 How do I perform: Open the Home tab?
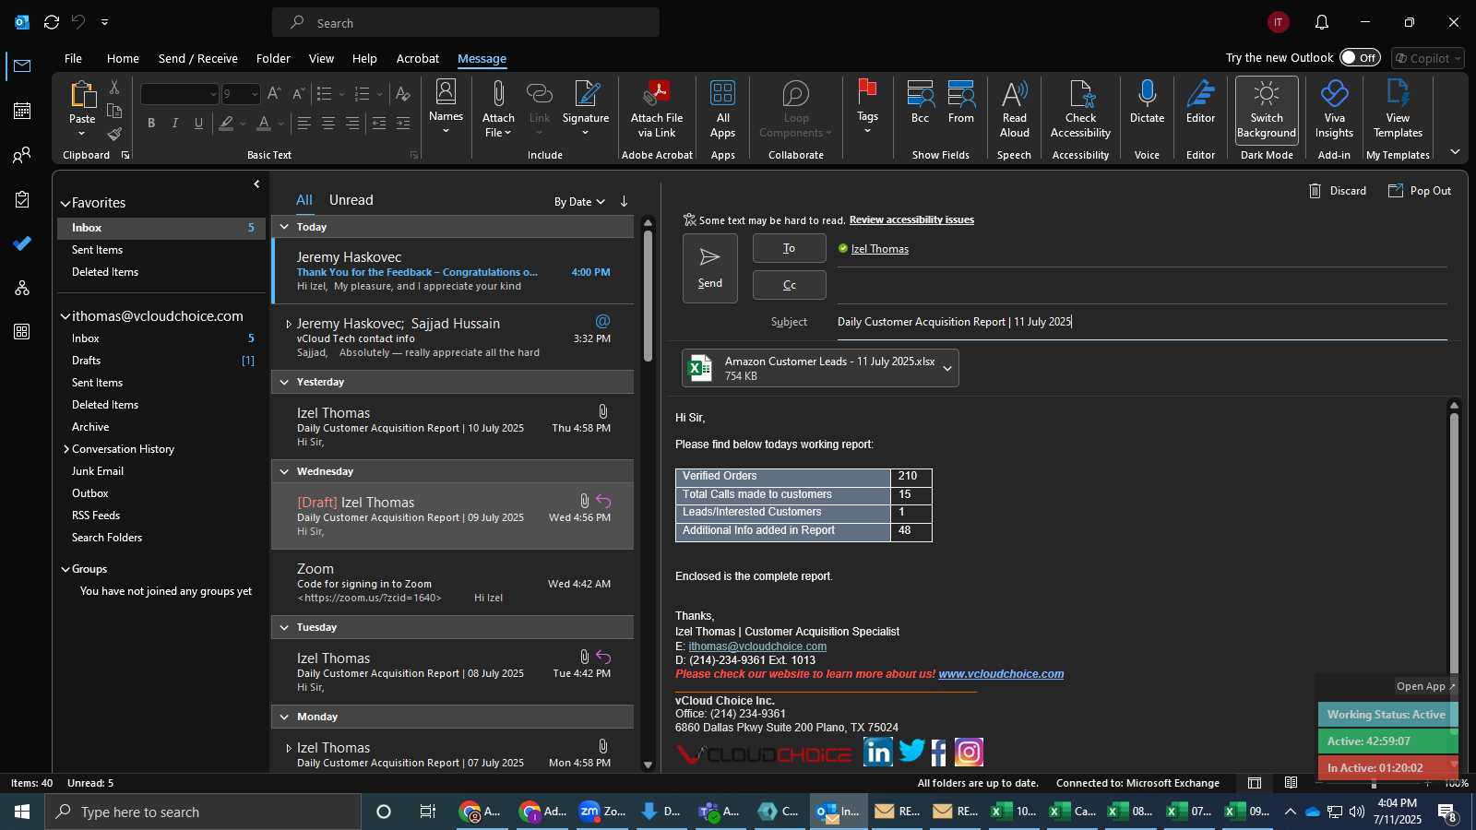tap(123, 58)
